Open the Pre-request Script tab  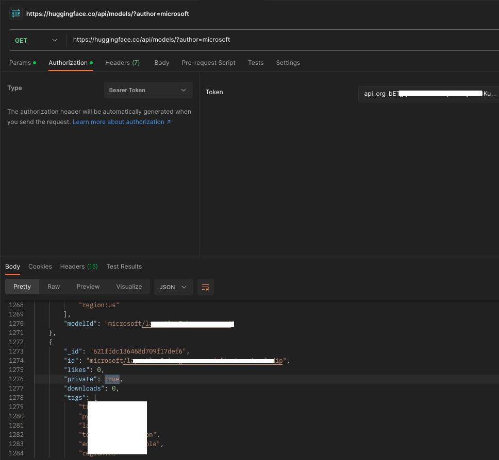[208, 62]
